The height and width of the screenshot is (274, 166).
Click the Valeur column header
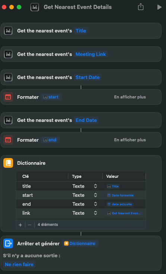[112, 176]
